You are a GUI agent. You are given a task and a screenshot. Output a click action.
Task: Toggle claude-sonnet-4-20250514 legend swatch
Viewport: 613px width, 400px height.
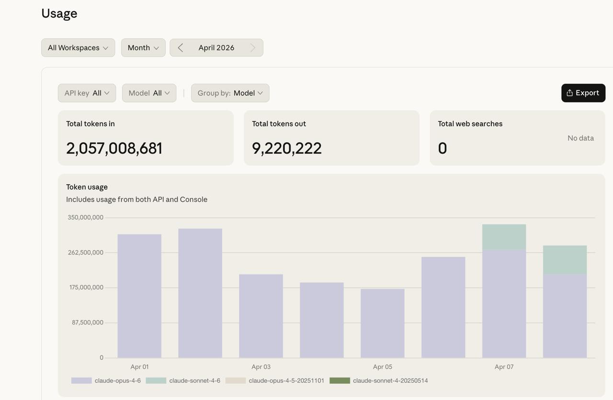(340, 380)
